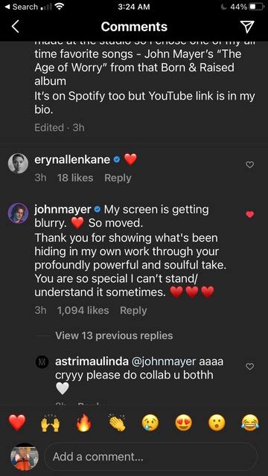Insert the clapping hands emoji
This screenshot has width=268, height=476.
click(x=117, y=422)
